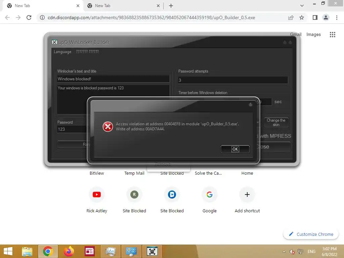The image size is (344, 258).
Task: Bookmark this tab with star icon
Action: (302, 17)
